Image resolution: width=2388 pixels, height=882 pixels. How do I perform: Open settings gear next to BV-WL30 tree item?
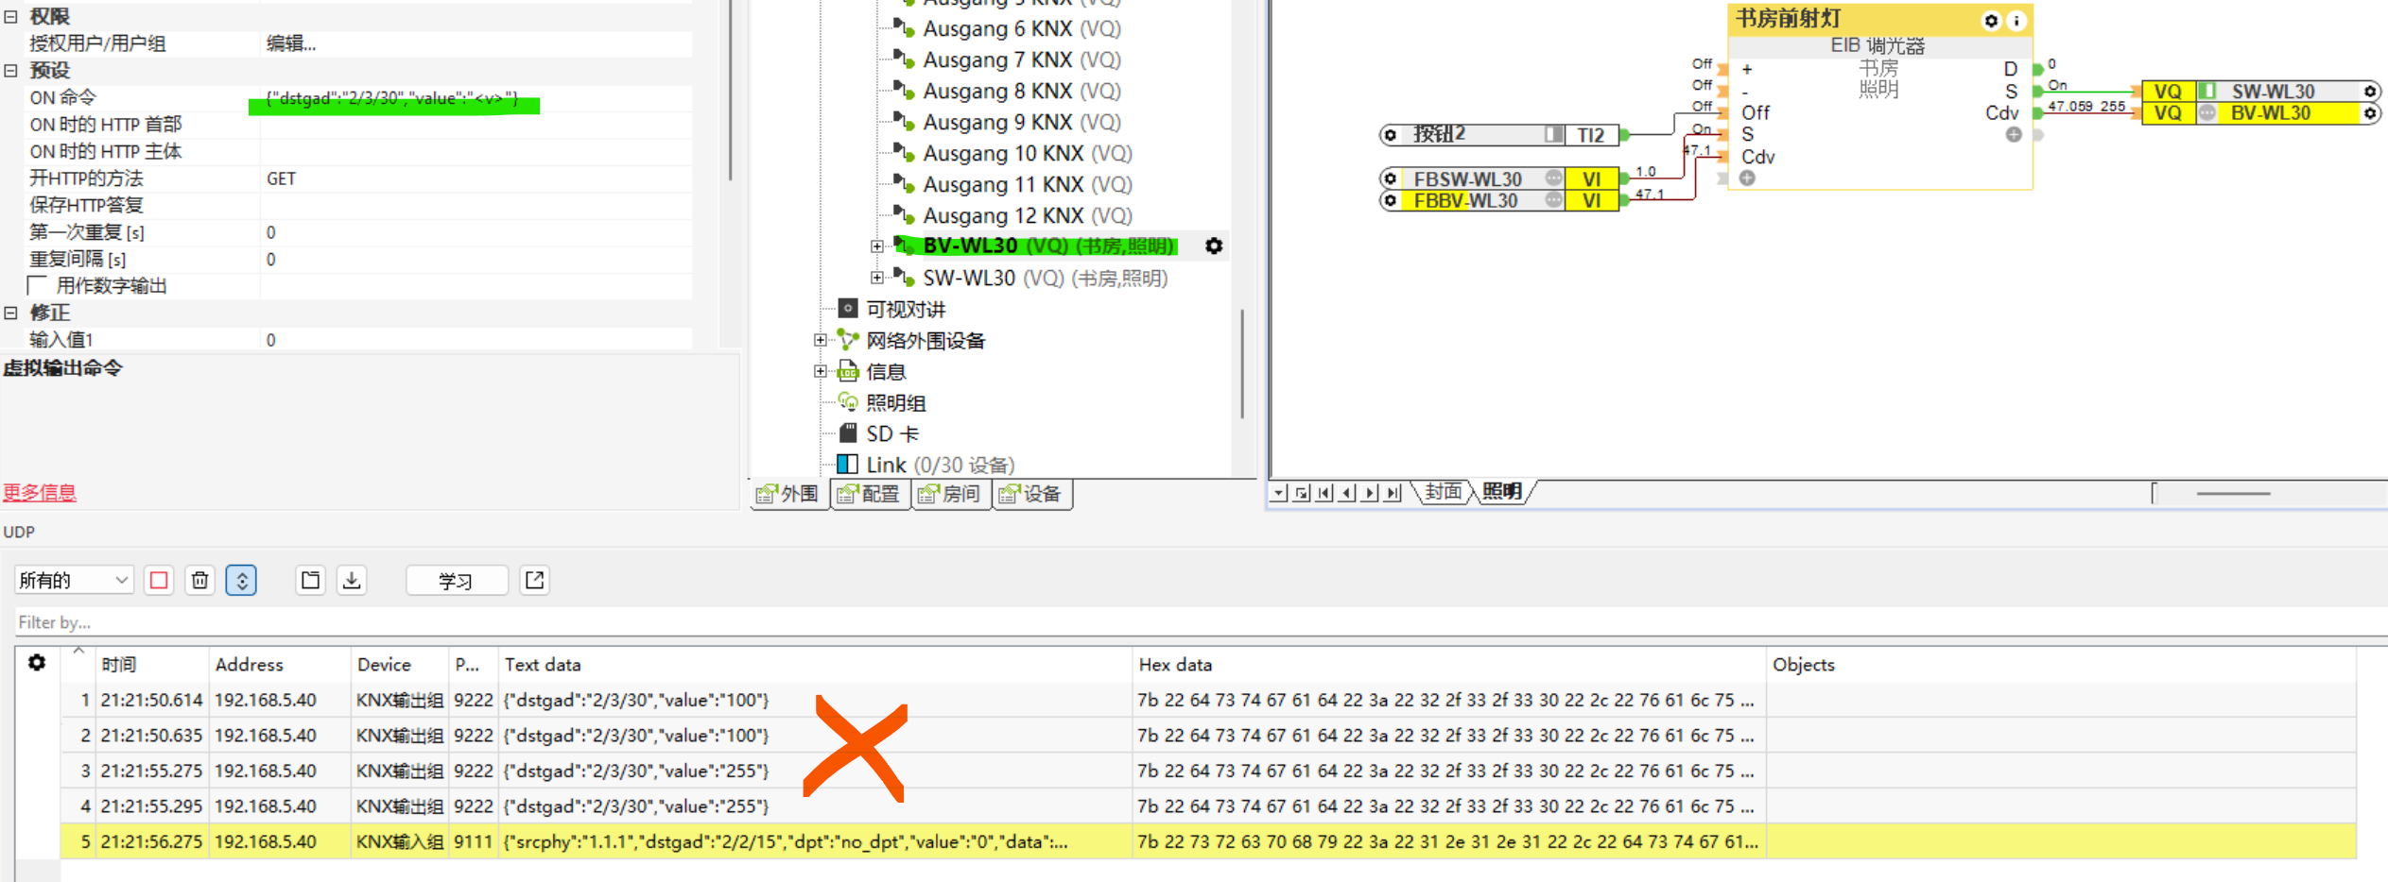click(1214, 246)
